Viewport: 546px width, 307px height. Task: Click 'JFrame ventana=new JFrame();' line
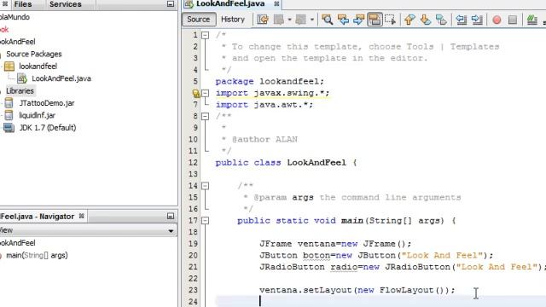point(335,244)
